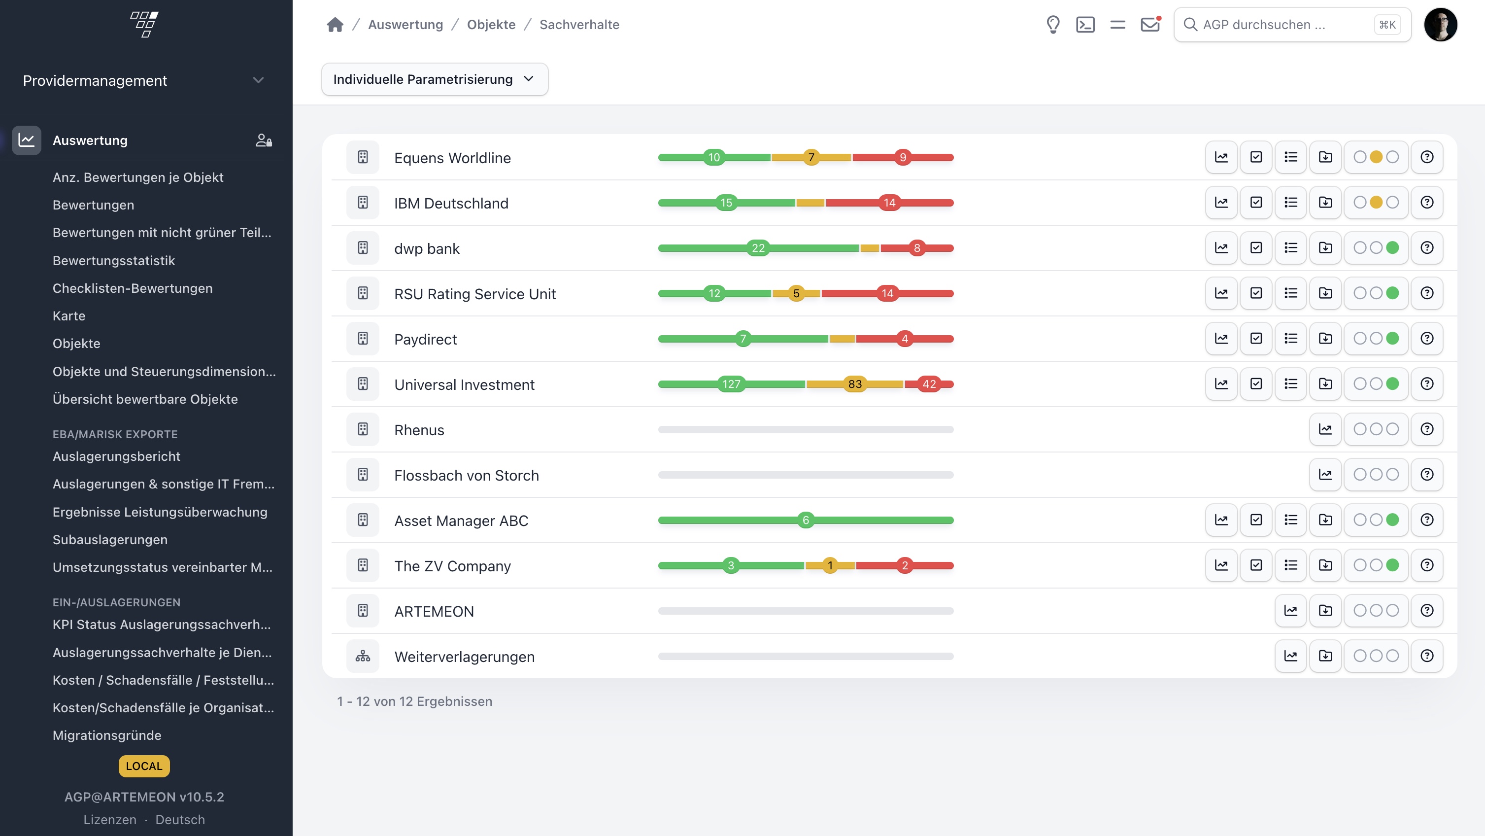Click checklist icon for IBM Deutschland row
Image resolution: width=1485 pixels, height=836 pixels.
[x=1255, y=203]
